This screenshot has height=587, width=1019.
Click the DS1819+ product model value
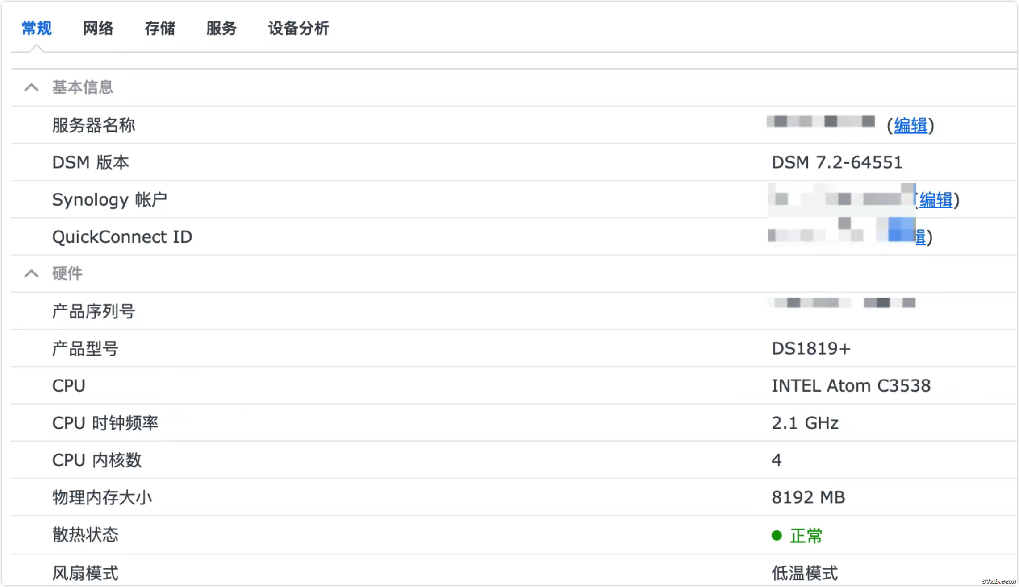[811, 349]
